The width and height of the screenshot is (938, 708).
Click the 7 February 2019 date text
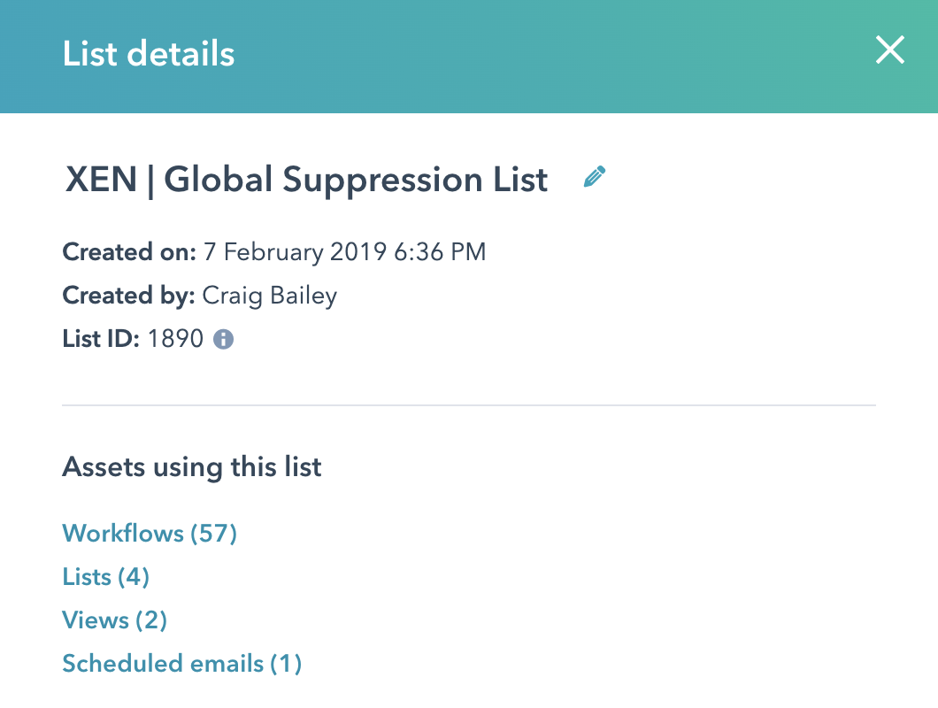(295, 252)
